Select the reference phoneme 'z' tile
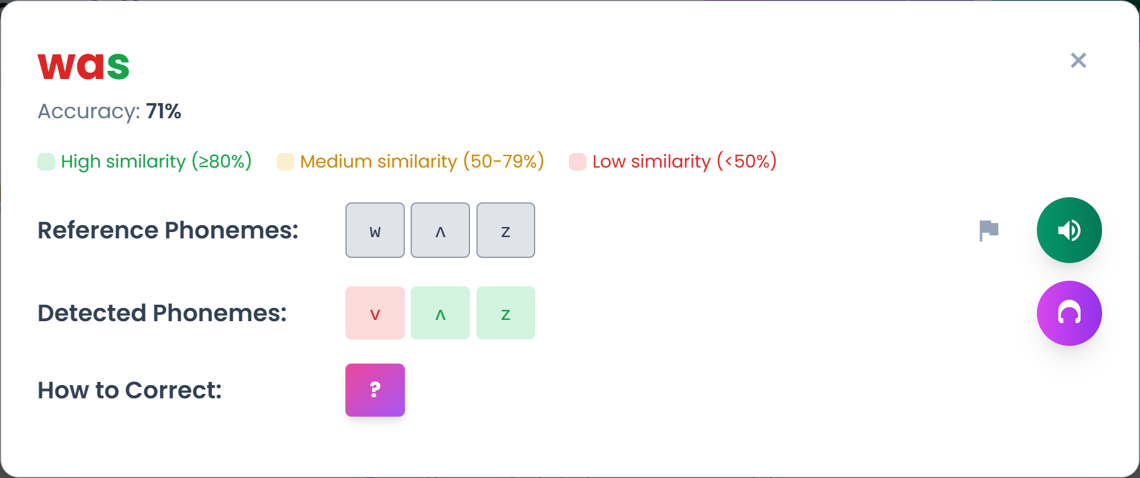Viewport: 1140px width, 478px height. (505, 230)
